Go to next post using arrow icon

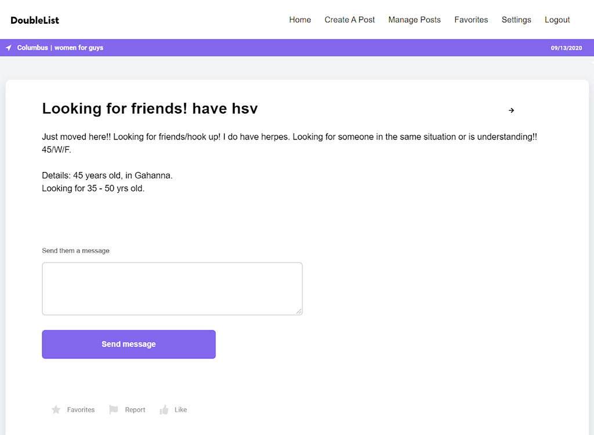point(511,110)
